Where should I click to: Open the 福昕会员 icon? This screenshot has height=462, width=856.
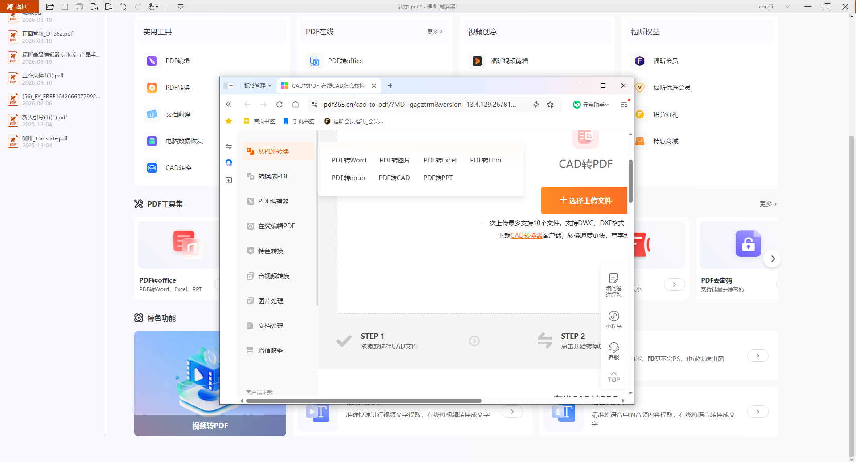[640, 61]
